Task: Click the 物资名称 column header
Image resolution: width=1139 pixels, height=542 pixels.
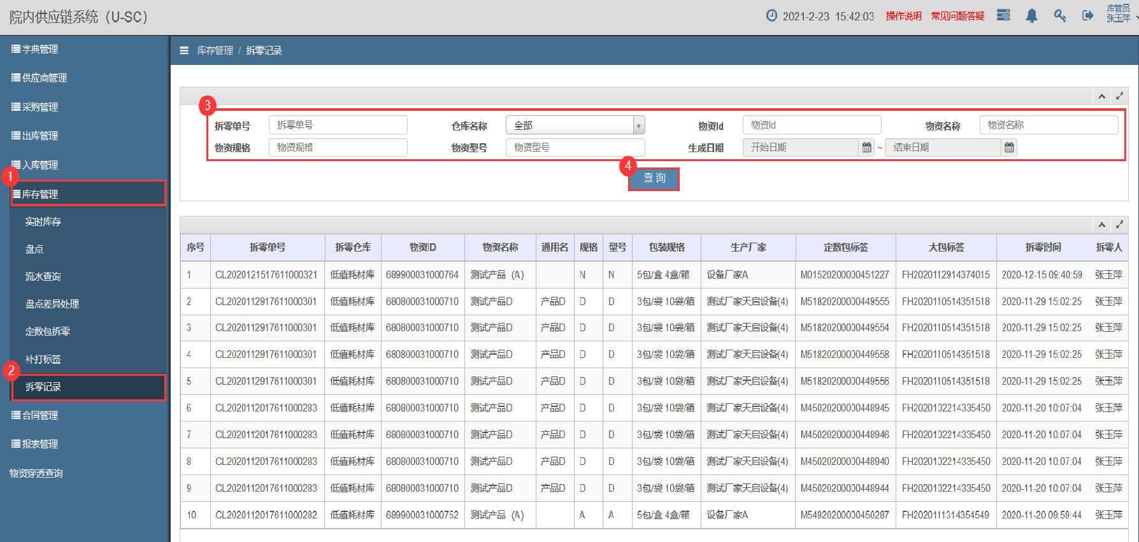Action: point(501,247)
